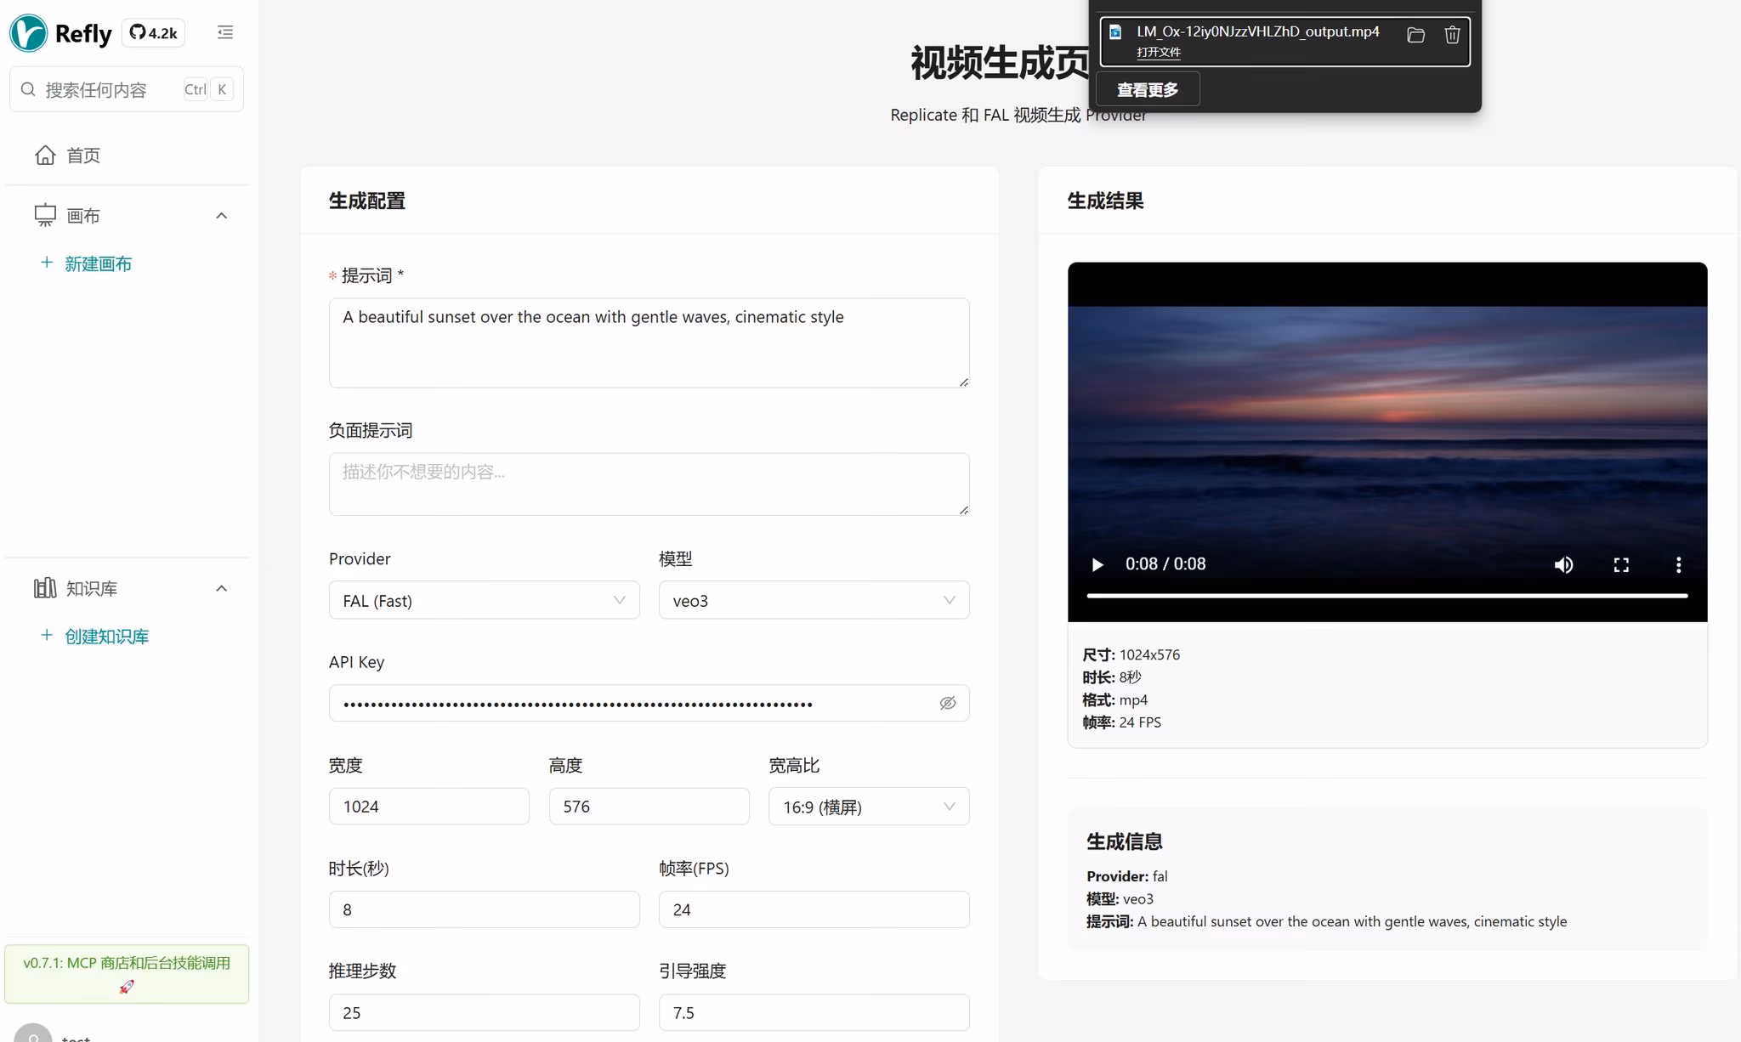Click the 尺寸: 1024x576 text
This screenshot has height=1042, width=1741.
pos(1131,654)
